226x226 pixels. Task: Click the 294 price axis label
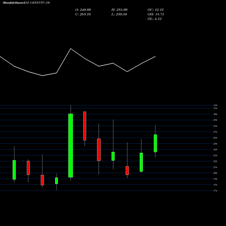pyautogui.click(x=215, y=120)
